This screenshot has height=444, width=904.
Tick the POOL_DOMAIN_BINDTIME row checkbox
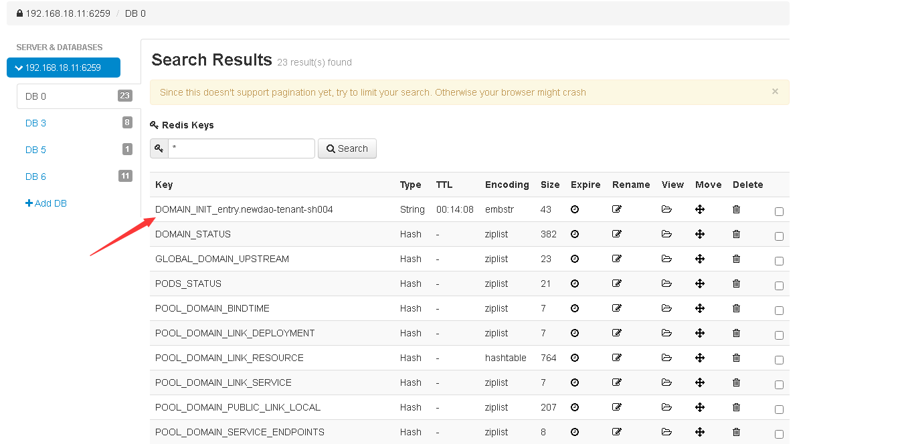pyautogui.click(x=779, y=310)
